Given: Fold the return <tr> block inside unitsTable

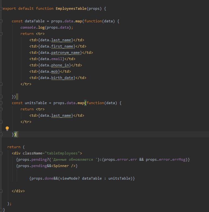Looking at the screenshot, I should [1, 109].
